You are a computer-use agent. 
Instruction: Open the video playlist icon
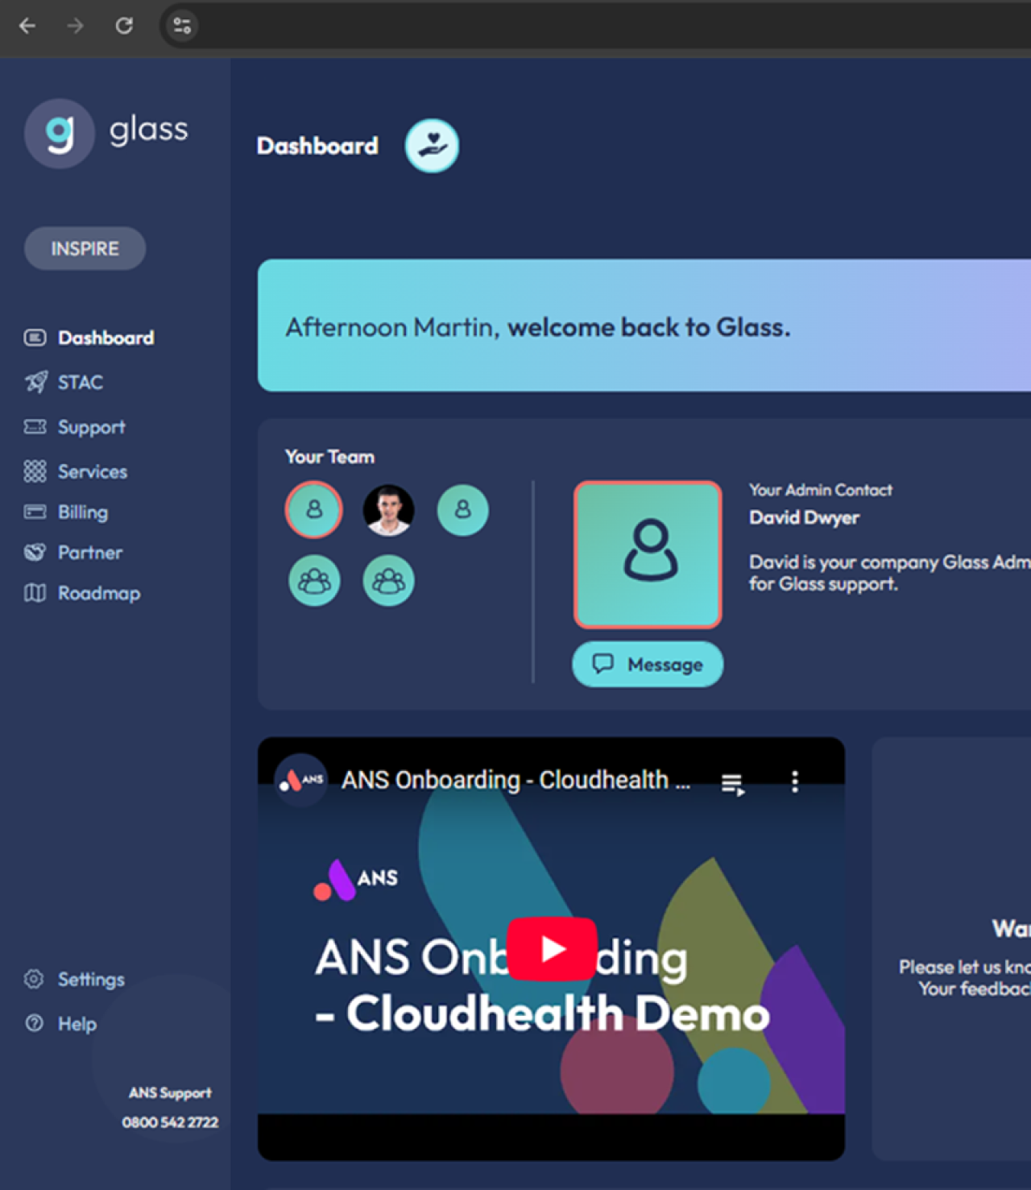pos(732,783)
